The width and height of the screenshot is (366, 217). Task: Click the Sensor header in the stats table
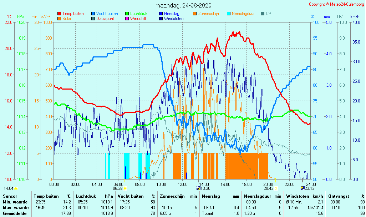10,196
